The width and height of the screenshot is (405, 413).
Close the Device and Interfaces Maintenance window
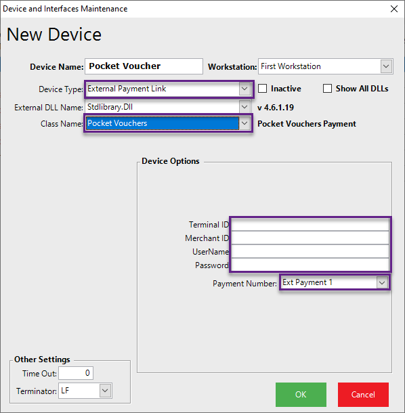(x=394, y=9)
